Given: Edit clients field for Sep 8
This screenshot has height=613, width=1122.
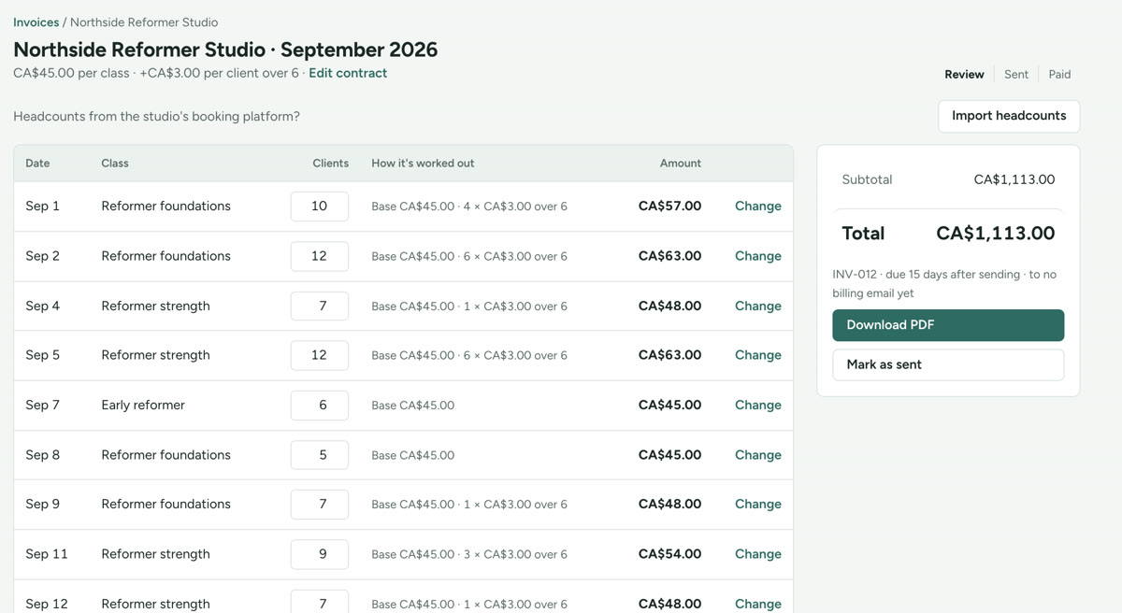Looking at the screenshot, I should (x=319, y=455).
